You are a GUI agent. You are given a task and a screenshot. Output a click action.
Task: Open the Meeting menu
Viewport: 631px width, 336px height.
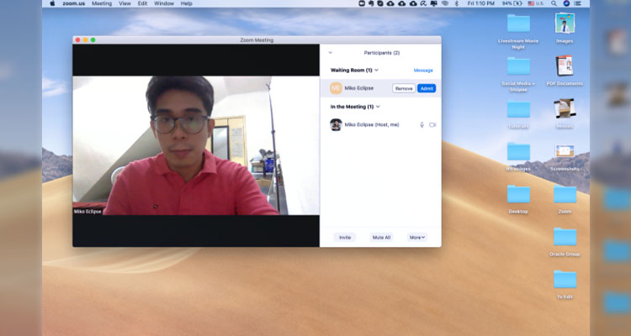[102, 3]
